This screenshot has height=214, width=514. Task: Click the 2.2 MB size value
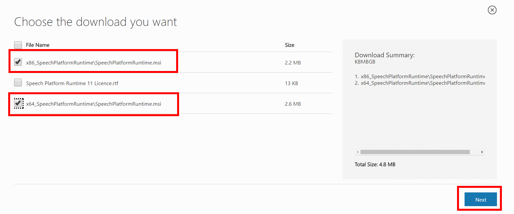[x=293, y=62]
